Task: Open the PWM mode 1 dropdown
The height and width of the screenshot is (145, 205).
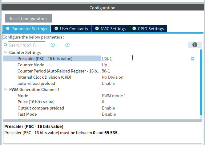Action: click(x=114, y=96)
